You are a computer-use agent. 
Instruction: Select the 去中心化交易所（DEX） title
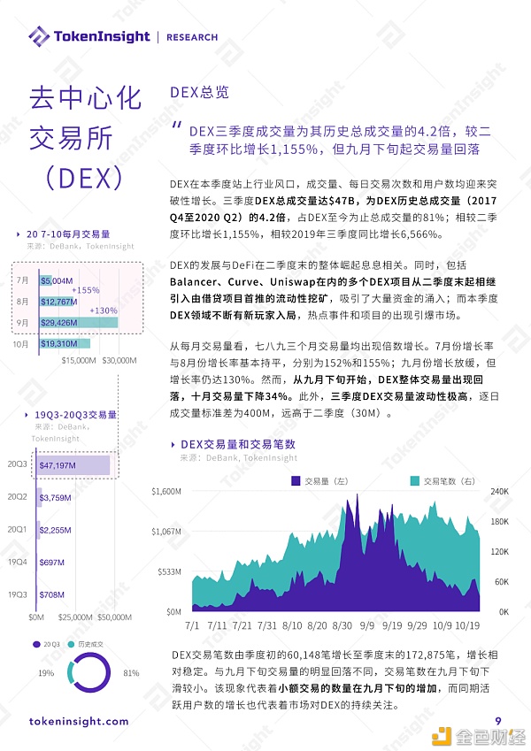click(85, 137)
